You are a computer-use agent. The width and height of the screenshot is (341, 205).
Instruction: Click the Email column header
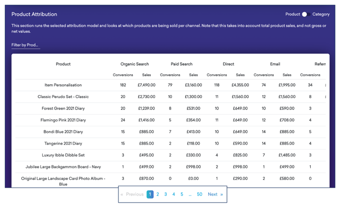[x=275, y=64]
